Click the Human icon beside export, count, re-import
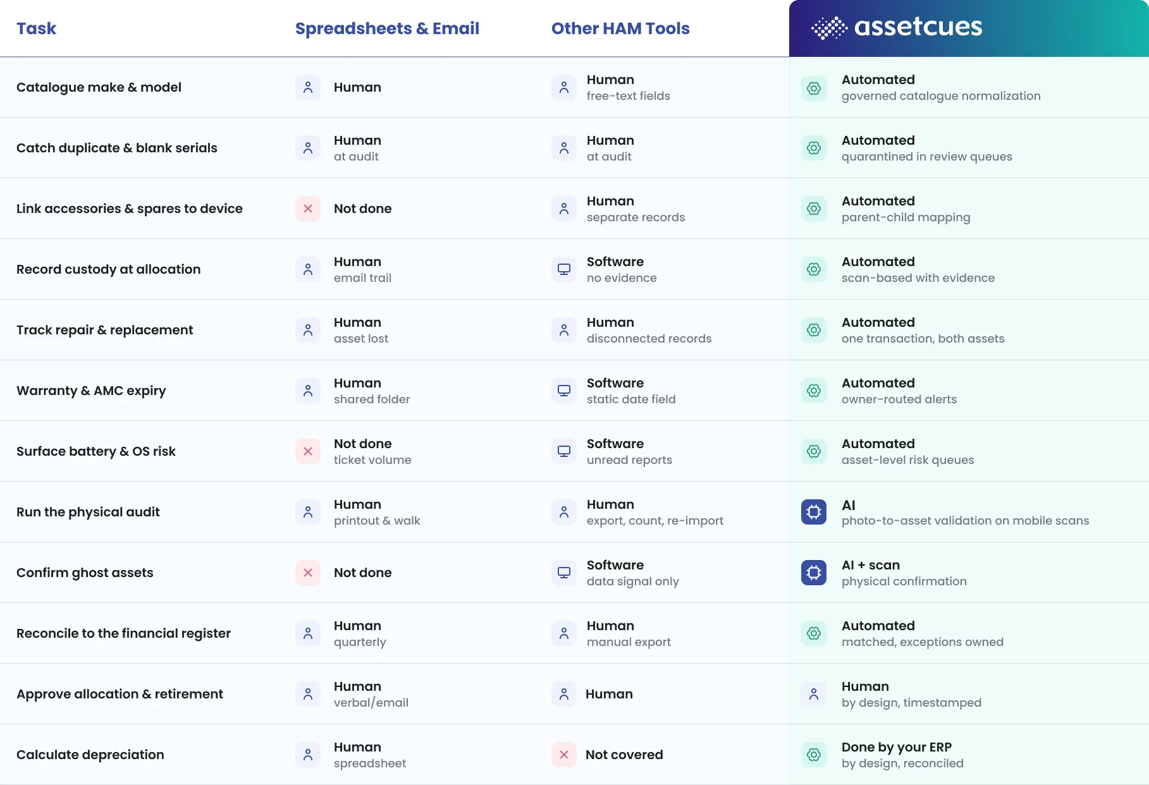This screenshot has width=1149, height=785. coord(564,512)
